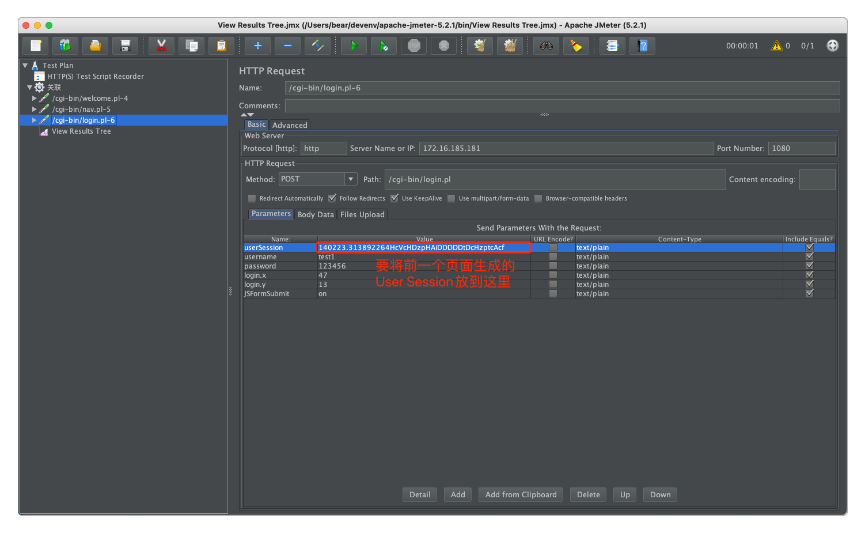
Task: Expand the /cgi-bin/login.pl-6 node
Action: (35, 120)
